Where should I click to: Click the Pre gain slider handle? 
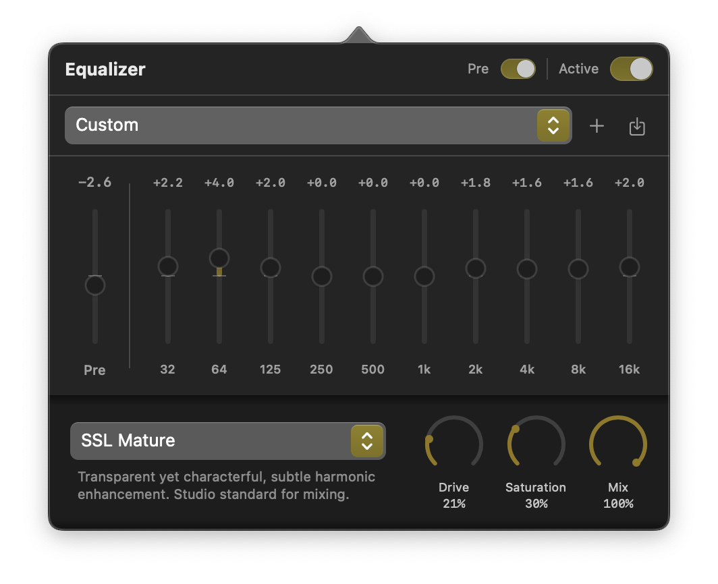click(95, 285)
